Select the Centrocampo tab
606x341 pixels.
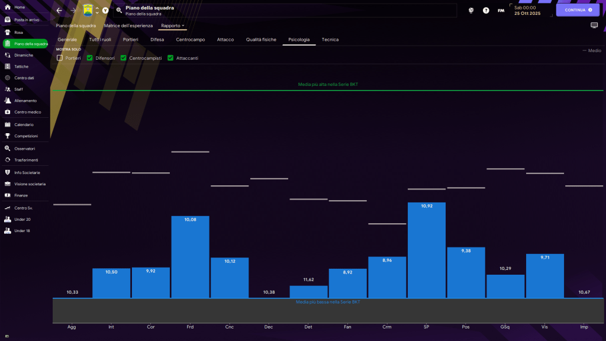(191, 40)
